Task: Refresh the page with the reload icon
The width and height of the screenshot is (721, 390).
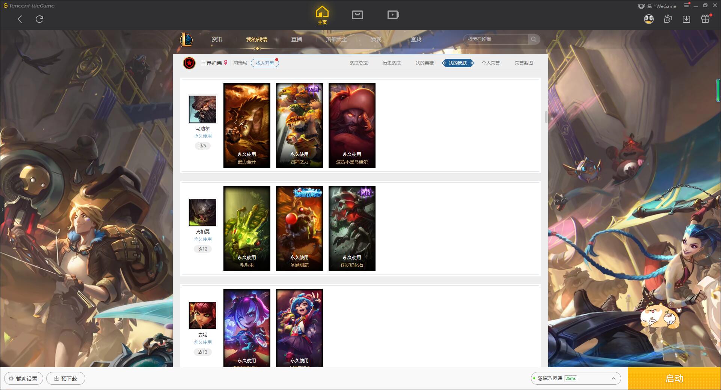Action: tap(39, 19)
